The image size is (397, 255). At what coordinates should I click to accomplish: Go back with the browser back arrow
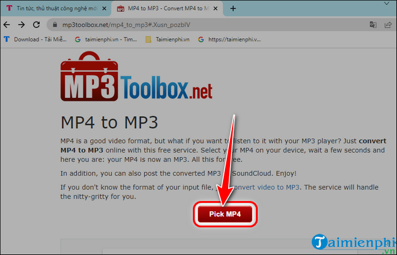click(x=7, y=24)
